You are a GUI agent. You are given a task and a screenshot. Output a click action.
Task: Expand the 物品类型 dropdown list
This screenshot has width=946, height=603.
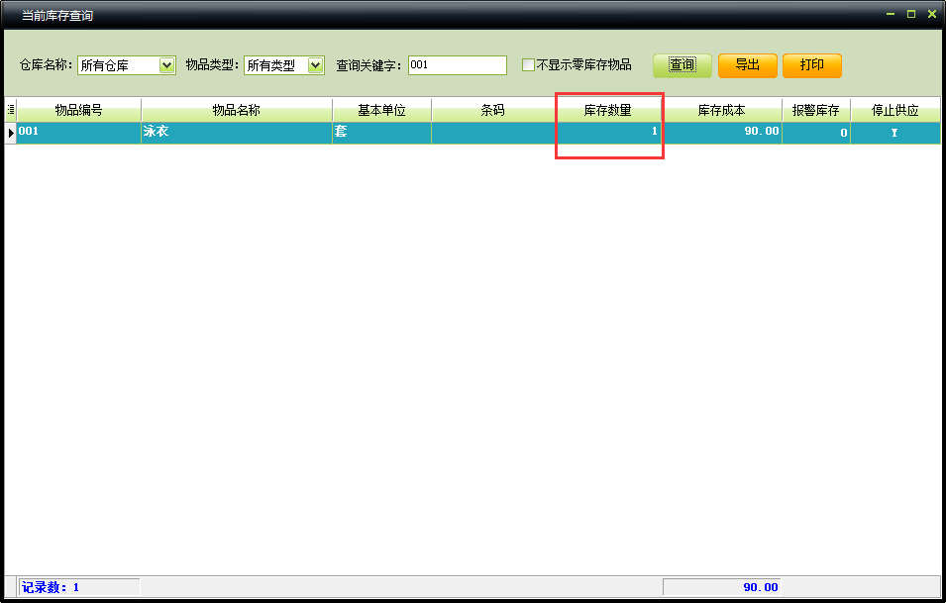coord(315,65)
